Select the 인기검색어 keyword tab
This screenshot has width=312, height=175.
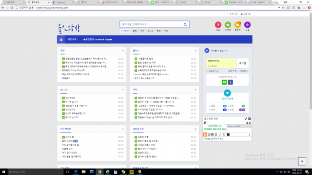[125, 31]
